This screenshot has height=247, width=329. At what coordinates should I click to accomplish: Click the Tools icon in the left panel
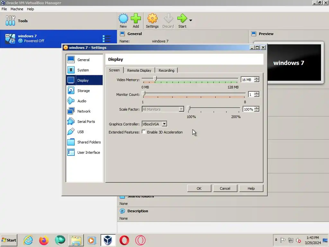[x=10, y=21]
